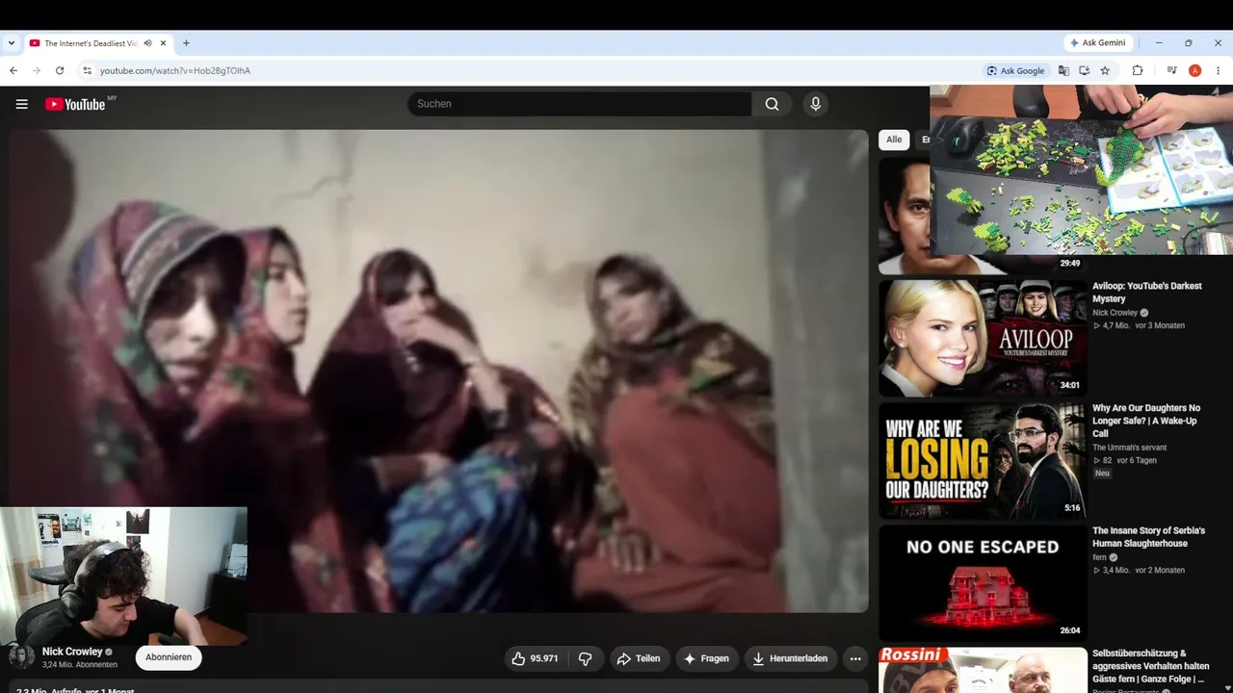Screen dimensions: 1233x693
Task: Open 'Aviloop: YouTube's Darkest Mystery' title
Action: tap(1146, 293)
